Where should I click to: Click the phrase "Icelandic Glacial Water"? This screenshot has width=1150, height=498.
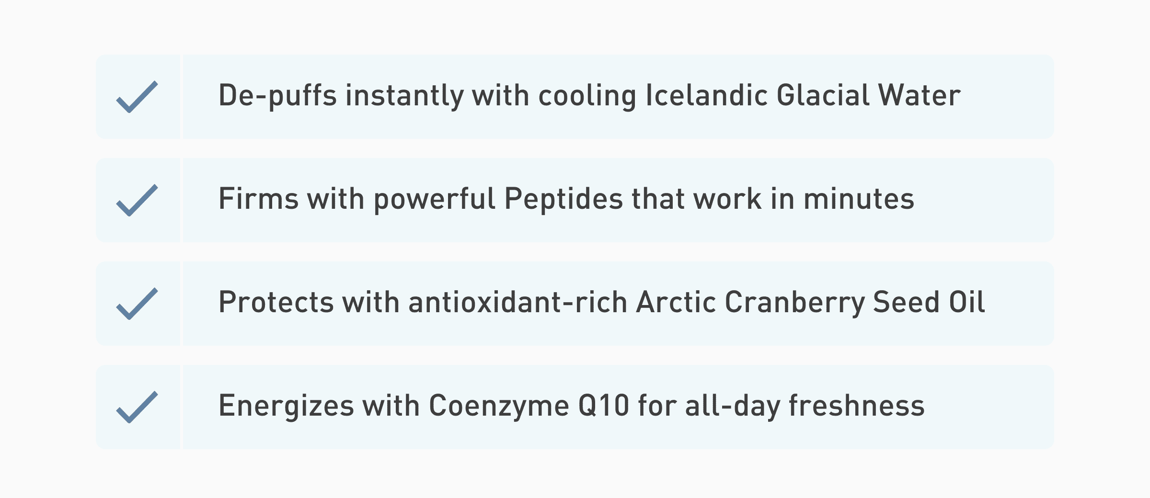click(803, 95)
